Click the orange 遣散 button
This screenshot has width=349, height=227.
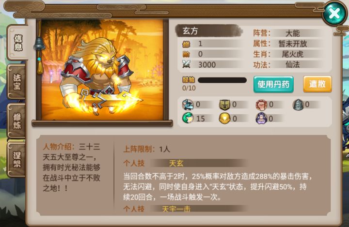click(317, 84)
